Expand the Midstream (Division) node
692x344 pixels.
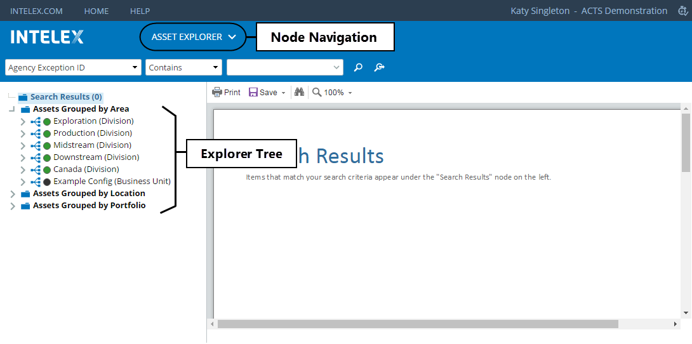click(23, 146)
